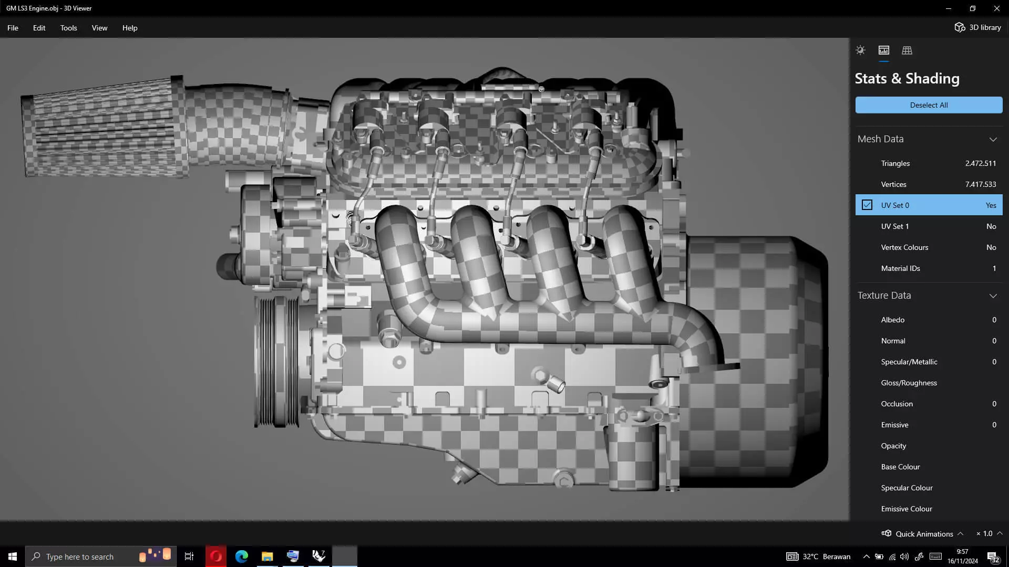Select the Emissive texture row
The height and width of the screenshot is (567, 1009).
pyautogui.click(x=929, y=425)
